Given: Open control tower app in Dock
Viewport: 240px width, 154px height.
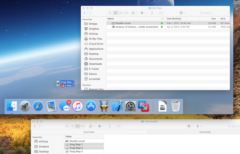Looking at the screenshot, I should coord(104,106).
